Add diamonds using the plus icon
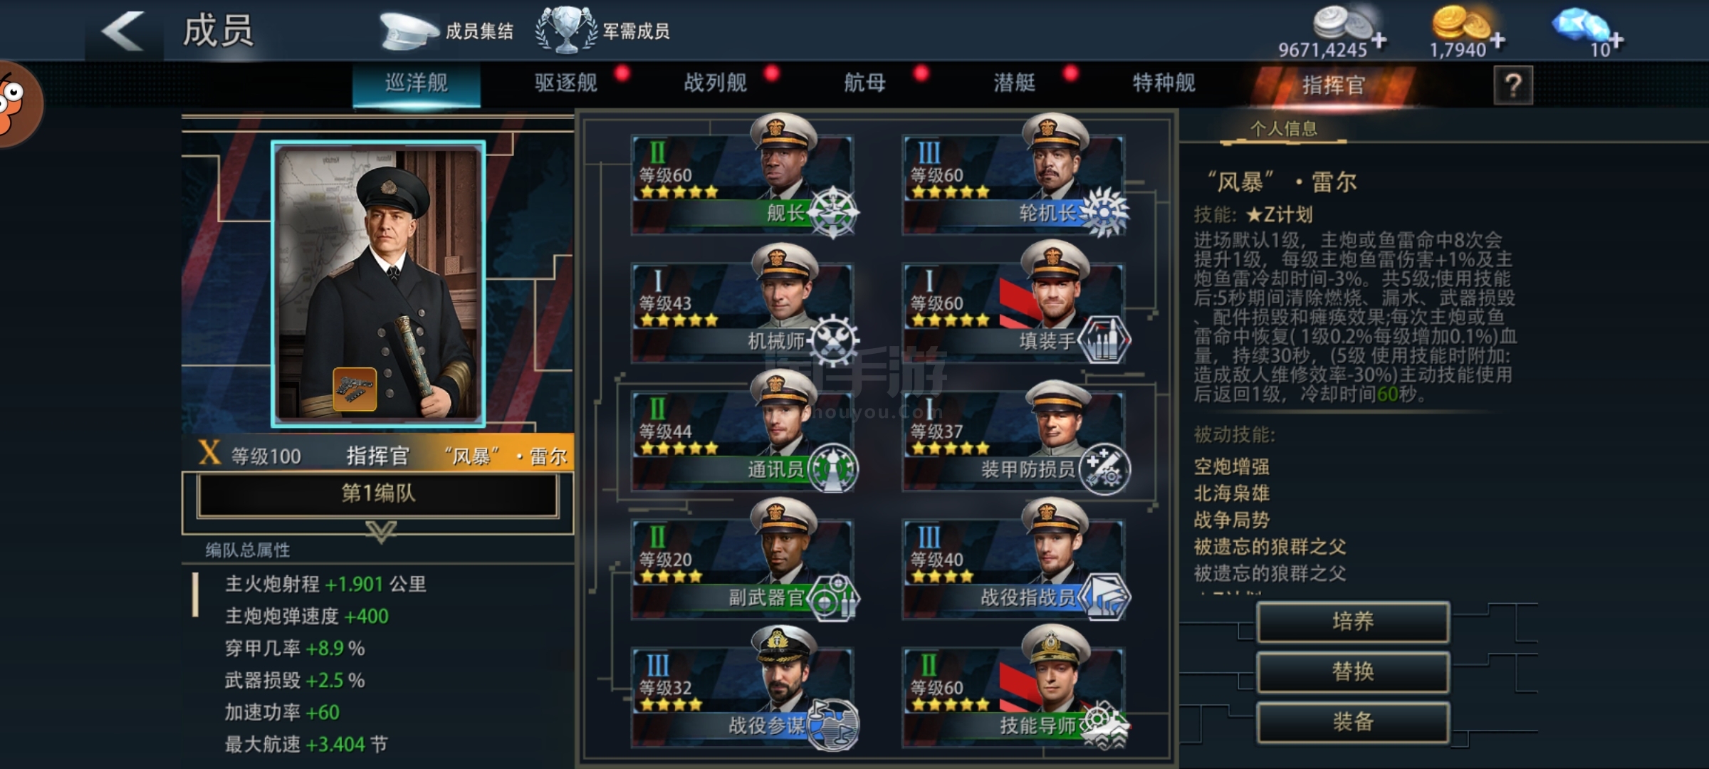 (x=1616, y=41)
